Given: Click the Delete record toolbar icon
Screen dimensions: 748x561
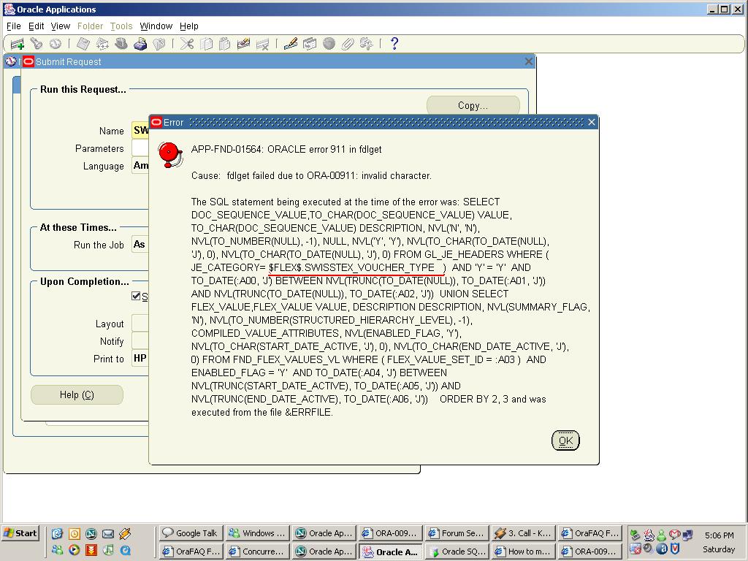Looking at the screenshot, I should click(x=262, y=44).
